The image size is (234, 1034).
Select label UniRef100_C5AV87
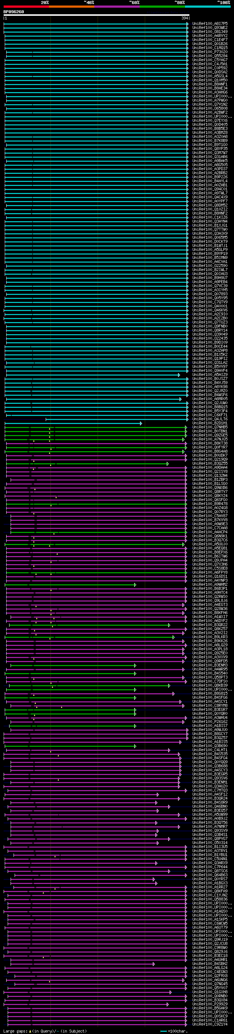(210, 516)
